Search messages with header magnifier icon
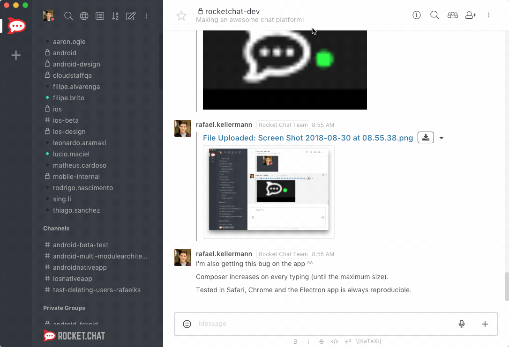Image resolution: width=509 pixels, height=347 pixels. (434, 15)
